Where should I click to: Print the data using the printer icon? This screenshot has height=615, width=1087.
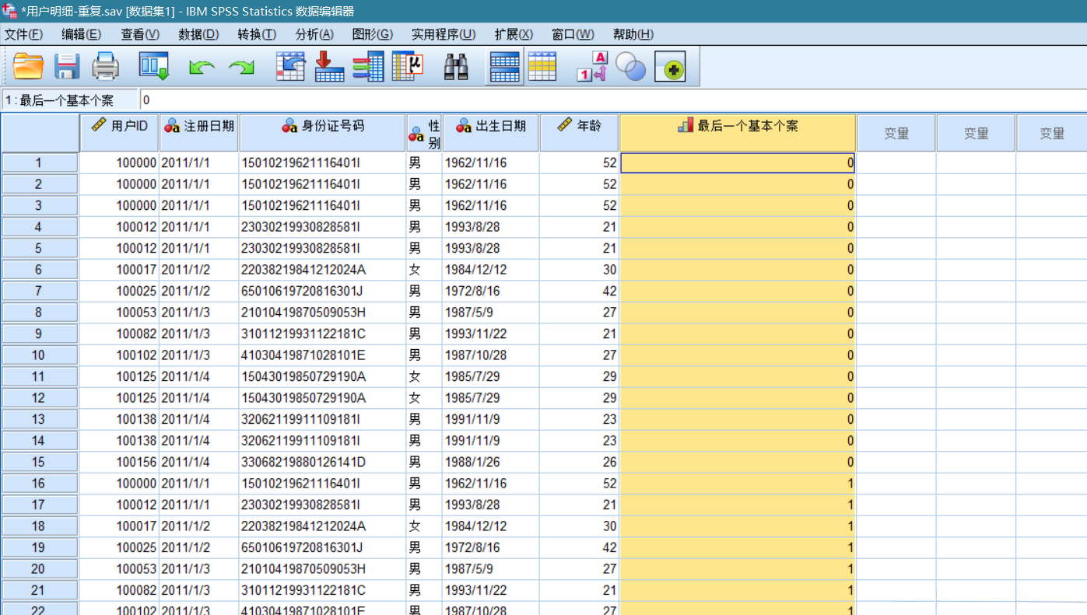[x=105, y=67]
